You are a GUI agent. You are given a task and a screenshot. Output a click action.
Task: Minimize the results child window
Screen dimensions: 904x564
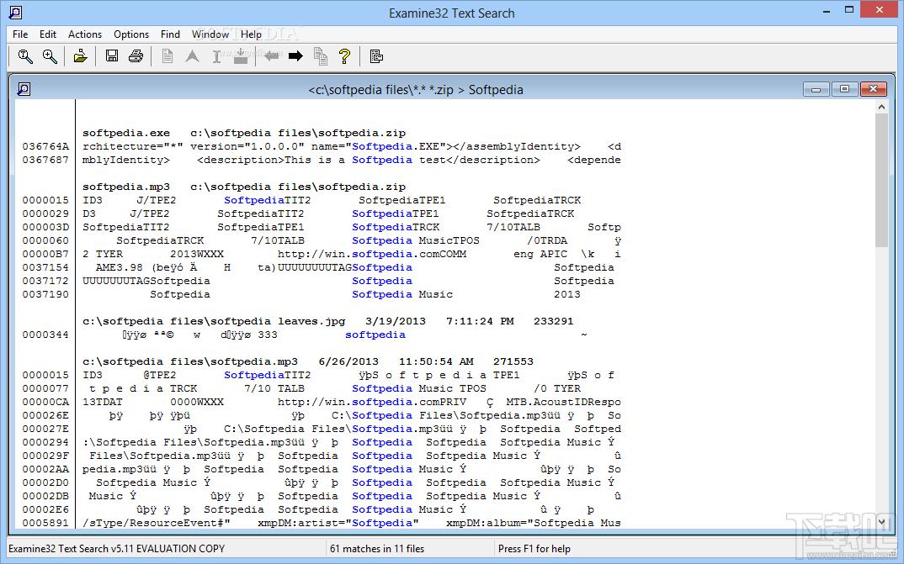816,89
